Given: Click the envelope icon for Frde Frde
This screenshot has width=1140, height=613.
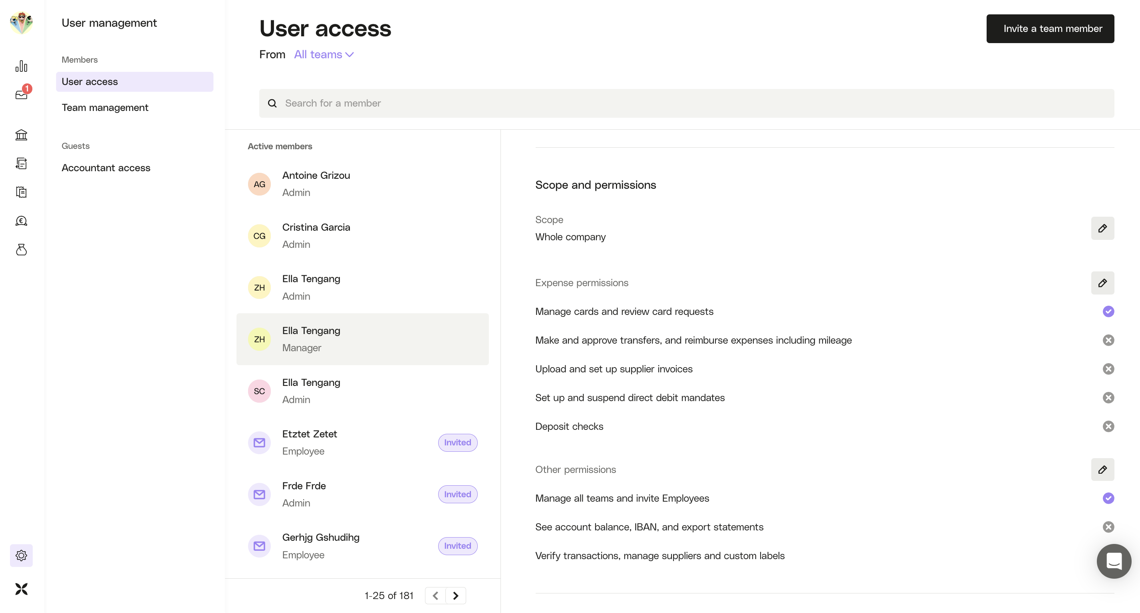Looking at the screenshot, I should click(x=259, y=494).
